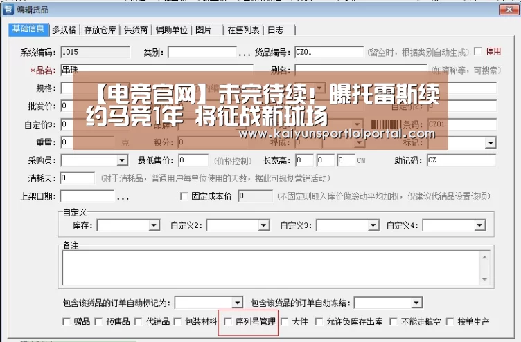Expand the 采购员 dropdown
Screen dimensions: 521x342
(122, 161)
